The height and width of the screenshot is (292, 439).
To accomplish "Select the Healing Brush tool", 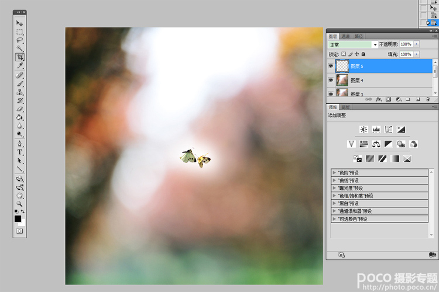I will (19, 75).
